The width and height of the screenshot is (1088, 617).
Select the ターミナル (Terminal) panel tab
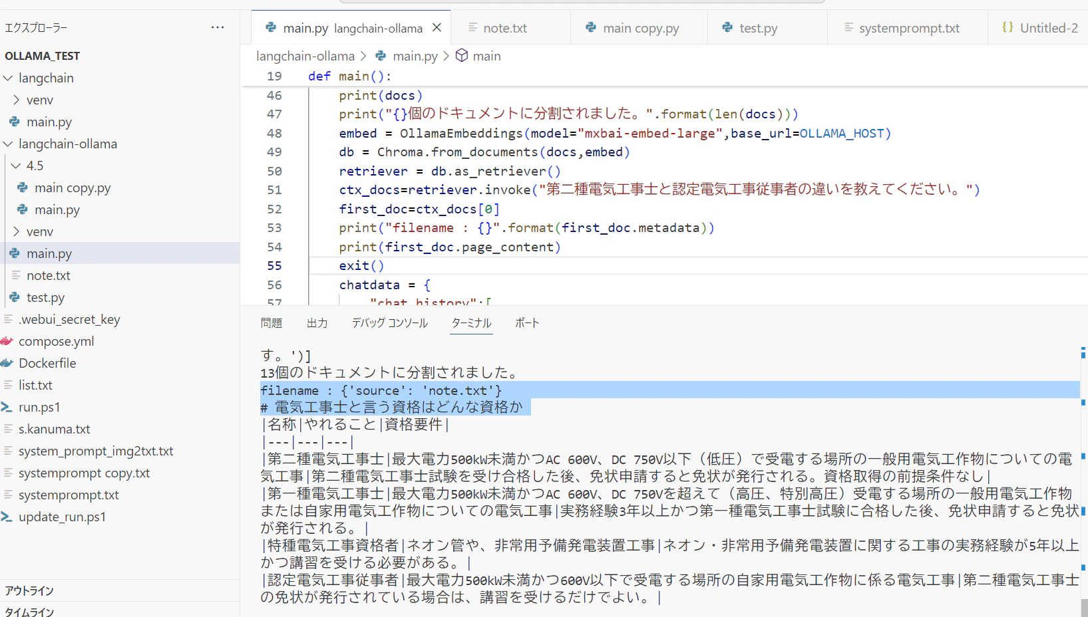[471, 323]
